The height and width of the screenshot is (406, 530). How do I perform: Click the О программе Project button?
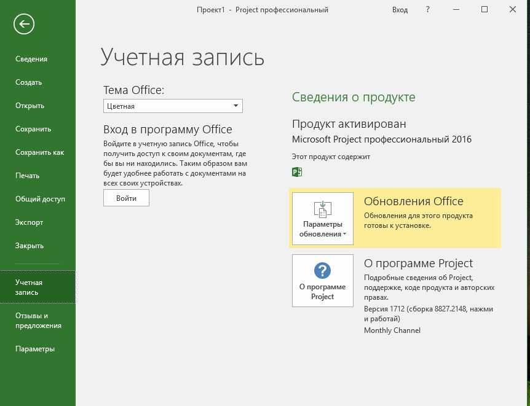click(x=323, y=281)
